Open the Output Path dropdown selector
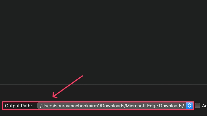The image size is (207, 116). 189,106
